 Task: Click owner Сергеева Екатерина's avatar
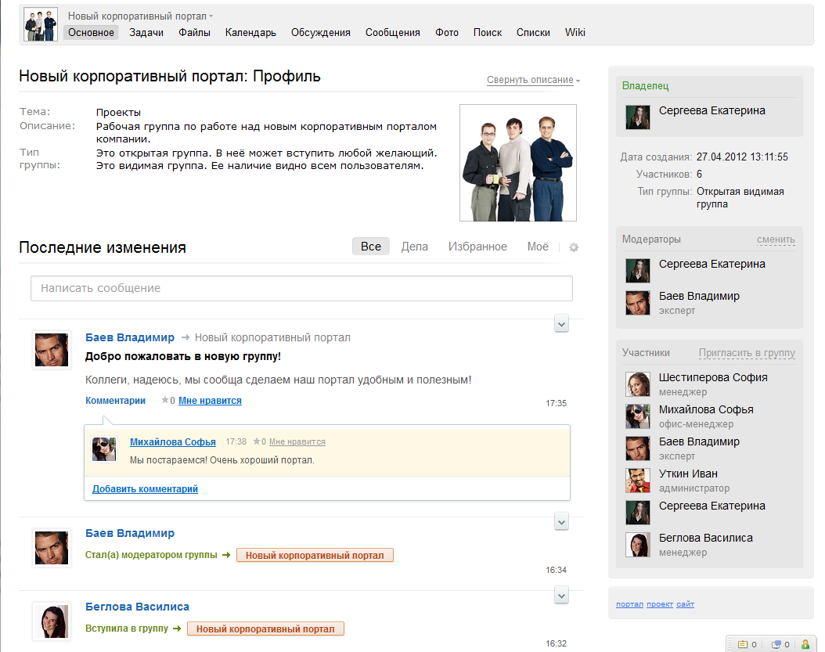(638, 117)
